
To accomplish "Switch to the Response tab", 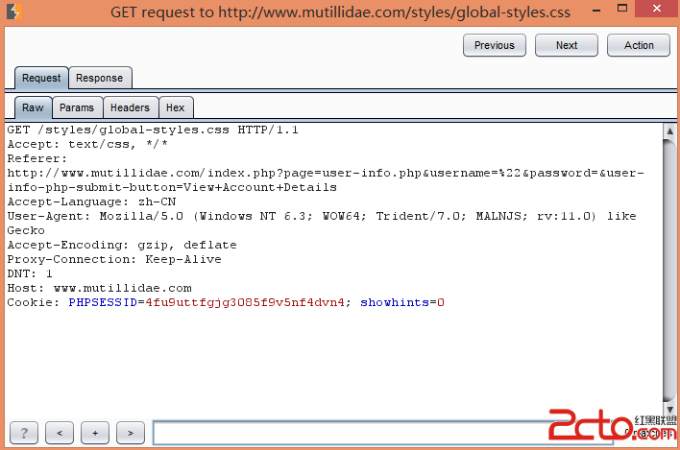I will click(x=100, y=78).
